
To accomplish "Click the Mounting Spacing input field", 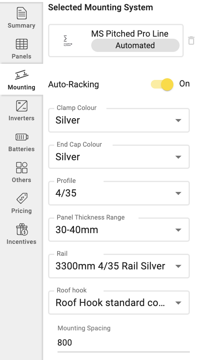I will tap(124, 343).
